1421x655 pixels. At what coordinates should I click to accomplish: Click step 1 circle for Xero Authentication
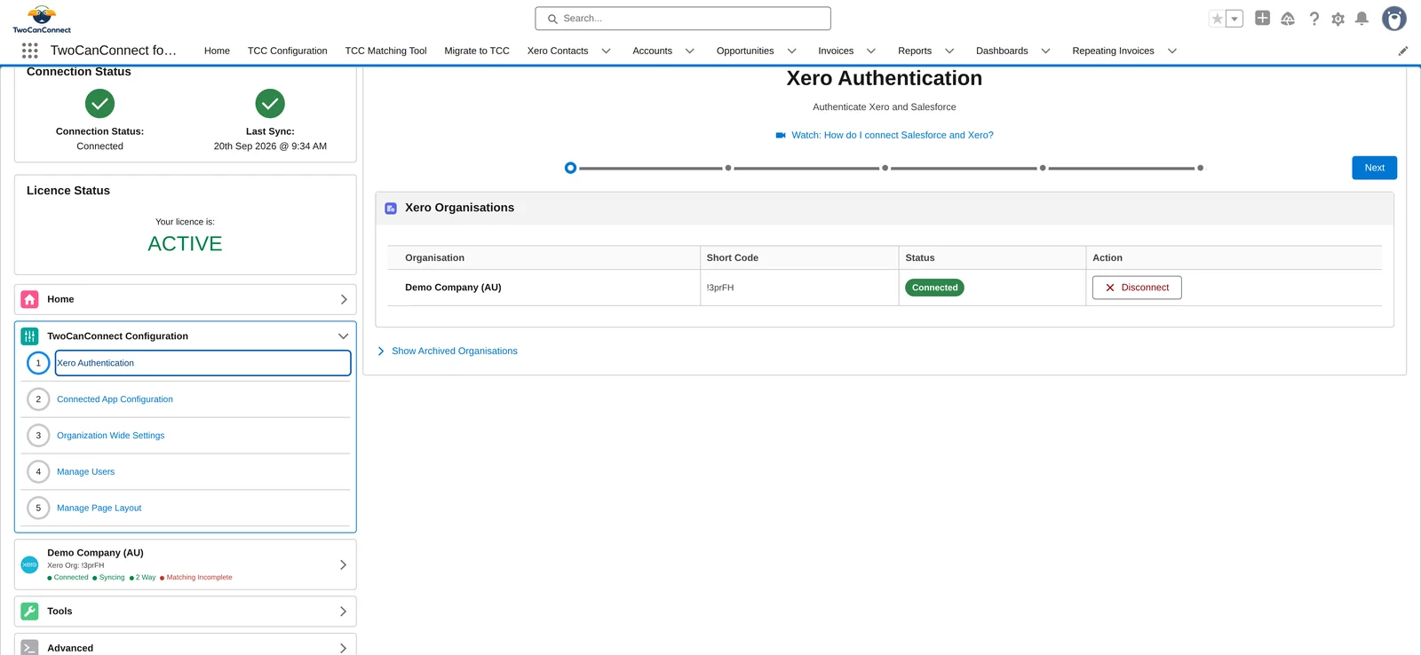(x=38, y=363)
